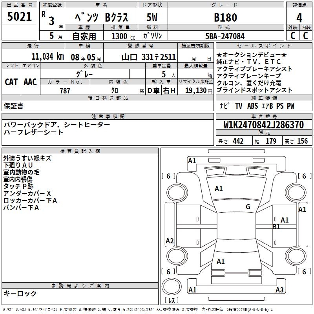Select inspector note タッチP跡
The height and width of the screenshot is (314, 314).
click(x=18, y=186)
